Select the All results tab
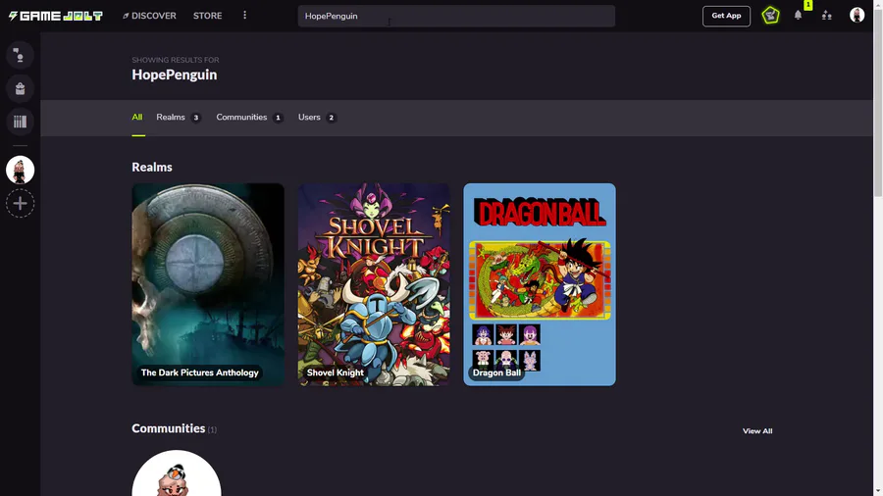The height and width of the screenshot is (496, 883). pyautogui.click(x=136, y=117)
